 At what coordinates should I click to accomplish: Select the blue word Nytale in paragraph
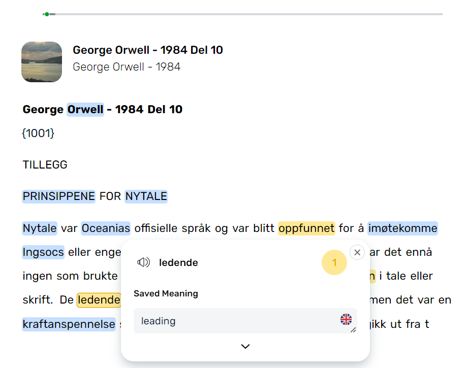coord(40,228)
